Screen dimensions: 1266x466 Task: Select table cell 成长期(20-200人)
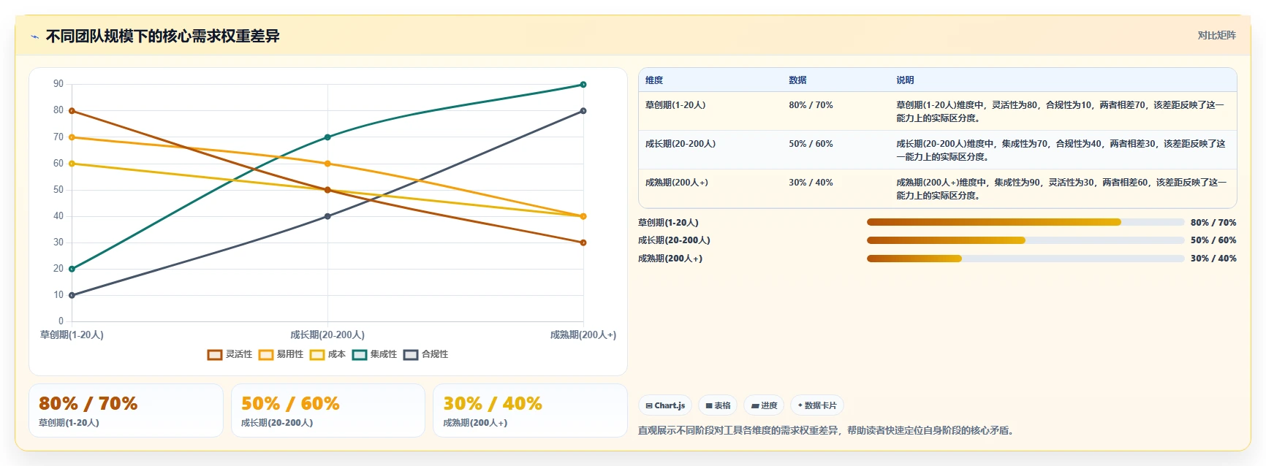coord(681,144)
